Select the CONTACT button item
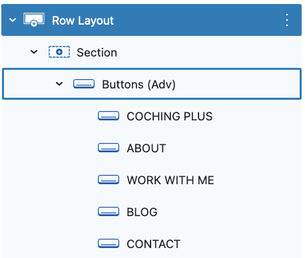305x258 pixels. pos(154,244)
